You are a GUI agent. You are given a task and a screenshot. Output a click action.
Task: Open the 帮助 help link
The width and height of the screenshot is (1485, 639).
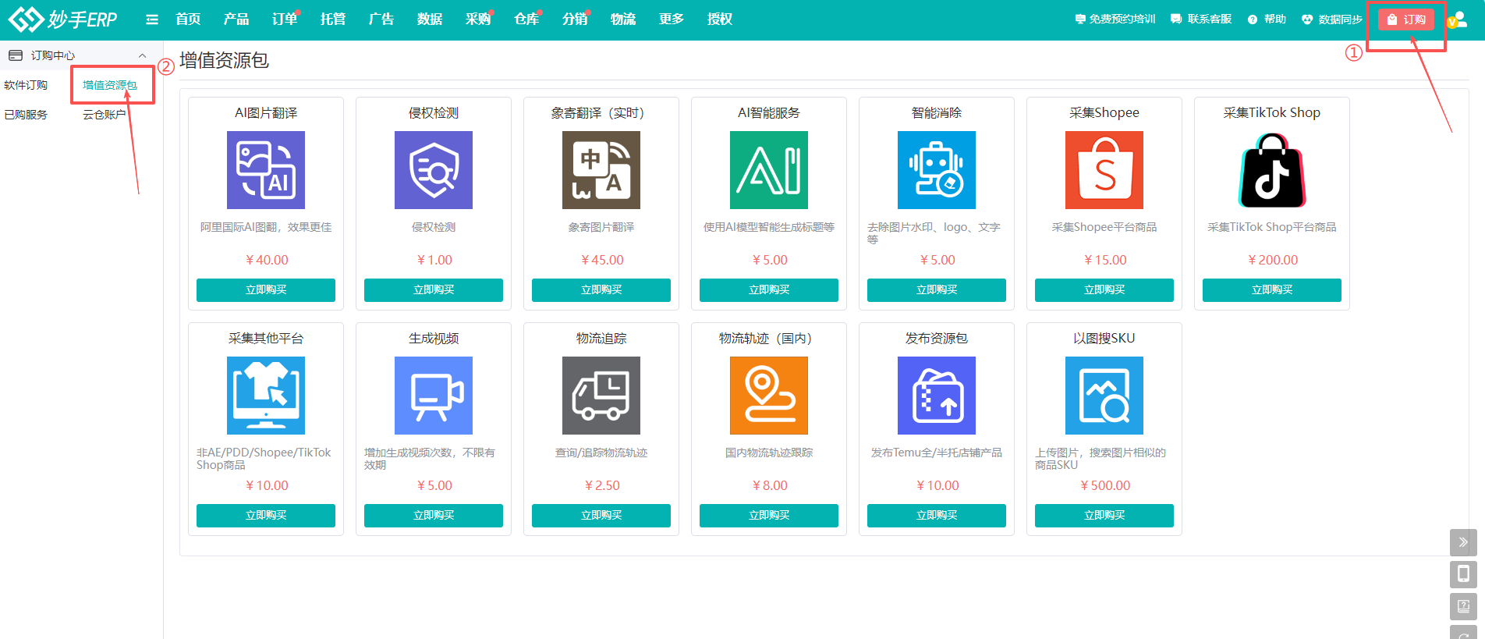[1267, 20]
